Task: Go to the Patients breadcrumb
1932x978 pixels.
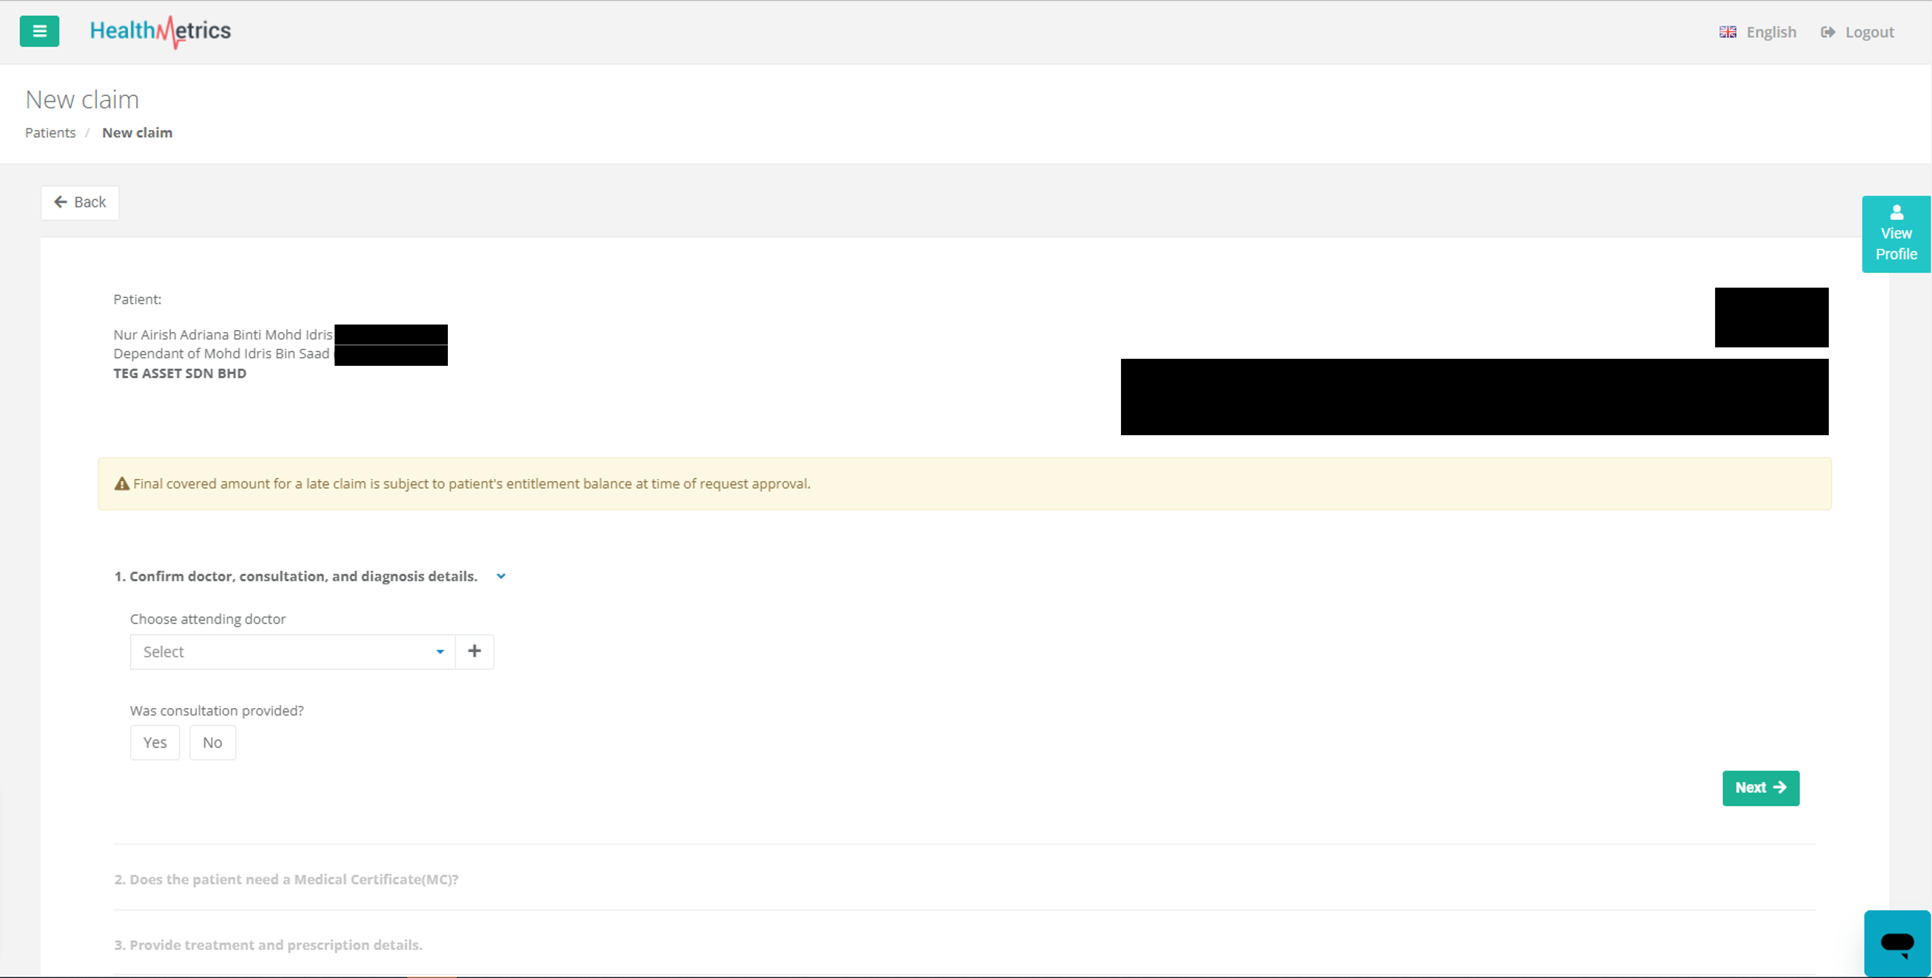Action: tap(50, 133)
